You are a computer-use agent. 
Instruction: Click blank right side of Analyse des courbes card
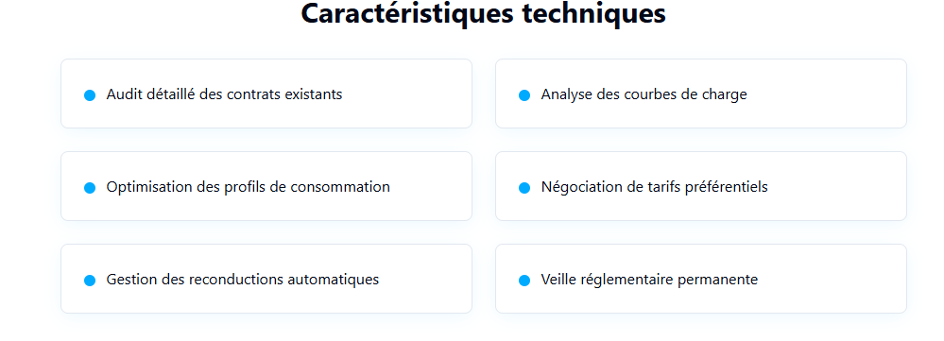[831, 94]
